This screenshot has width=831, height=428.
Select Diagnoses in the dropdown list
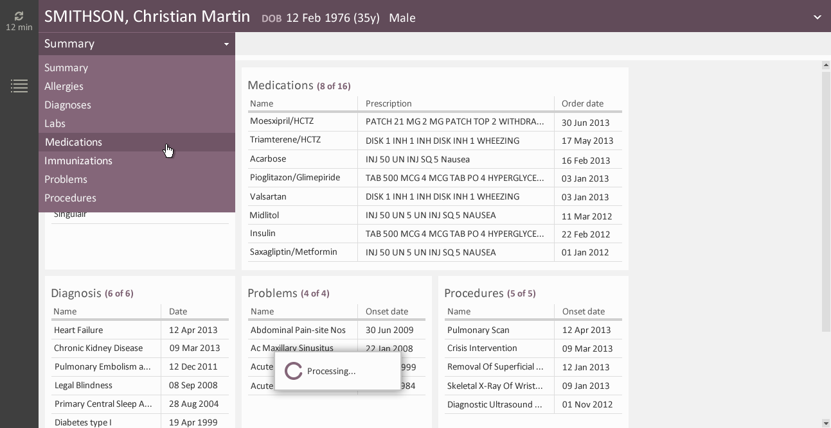[x=137, y=105]
